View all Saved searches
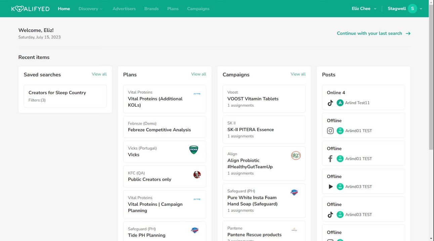Image resolution: width=434 pixels, height=241 pixels. point(99,74)
